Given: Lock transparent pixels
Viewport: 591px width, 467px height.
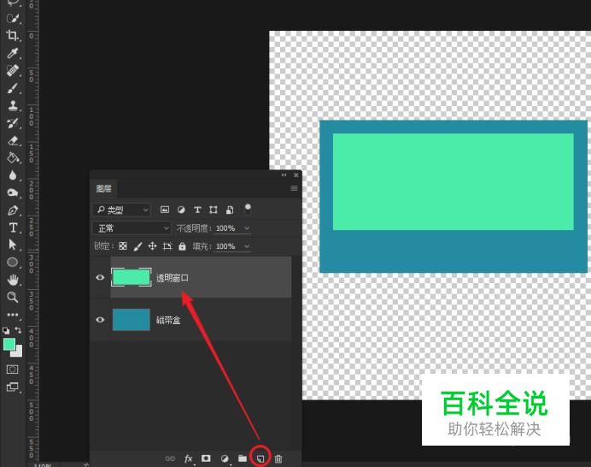Looking at the screenshot, I should point(123,246).
